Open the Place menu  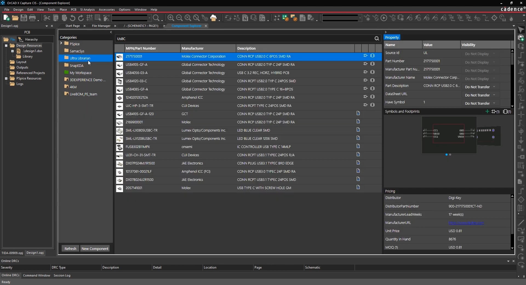pos(63,10)
